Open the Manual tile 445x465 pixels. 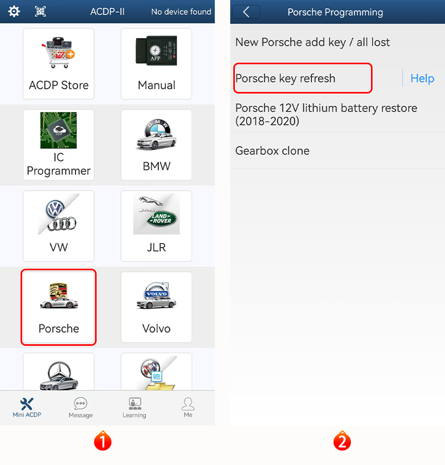[156, 64]
